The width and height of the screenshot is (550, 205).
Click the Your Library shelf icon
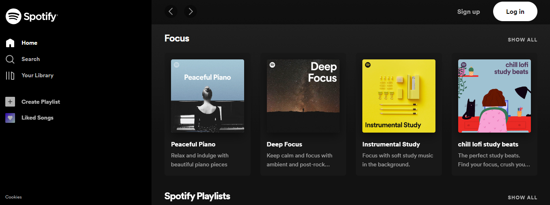[10, 76]
